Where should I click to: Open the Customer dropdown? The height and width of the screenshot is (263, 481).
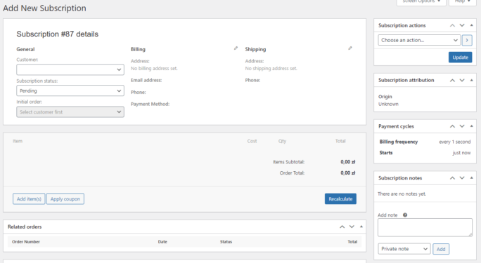(70, 69)
